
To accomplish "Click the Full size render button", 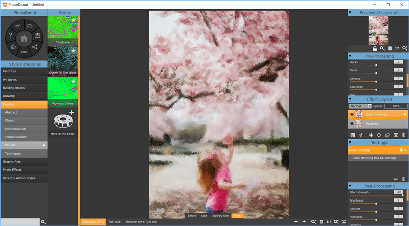I will tap(114, 222).
